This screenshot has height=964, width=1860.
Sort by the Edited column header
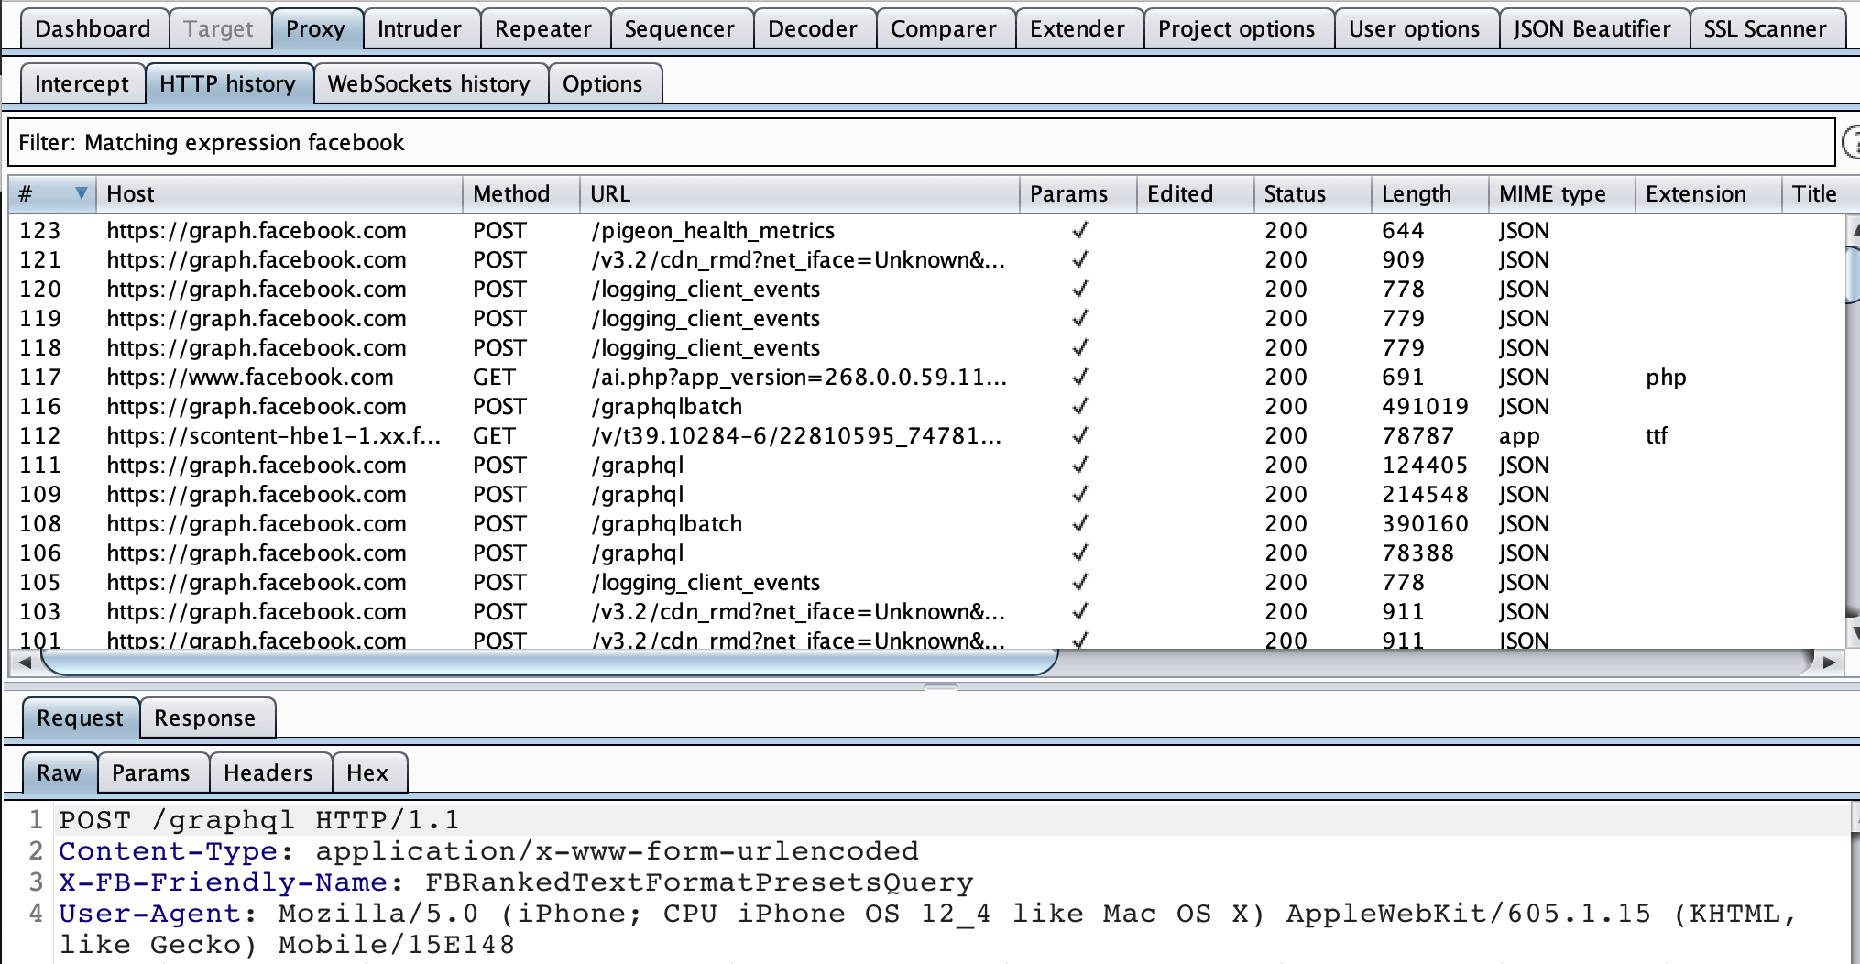[x=1196, y=193]
